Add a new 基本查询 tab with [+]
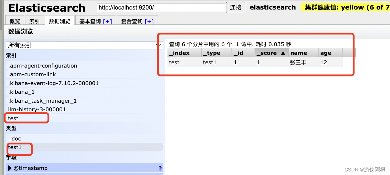 tap(107, 21)
